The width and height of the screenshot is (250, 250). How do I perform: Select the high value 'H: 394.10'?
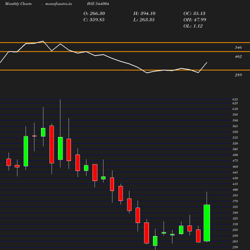tap(144, 13)
